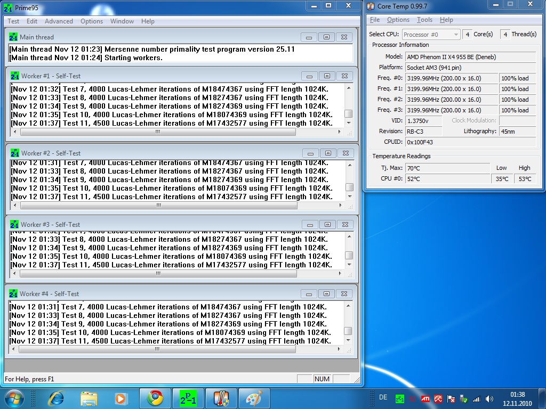Switch to Prime95 via taskbar button
Screen dimensions: 546x409
pos(188,398)
